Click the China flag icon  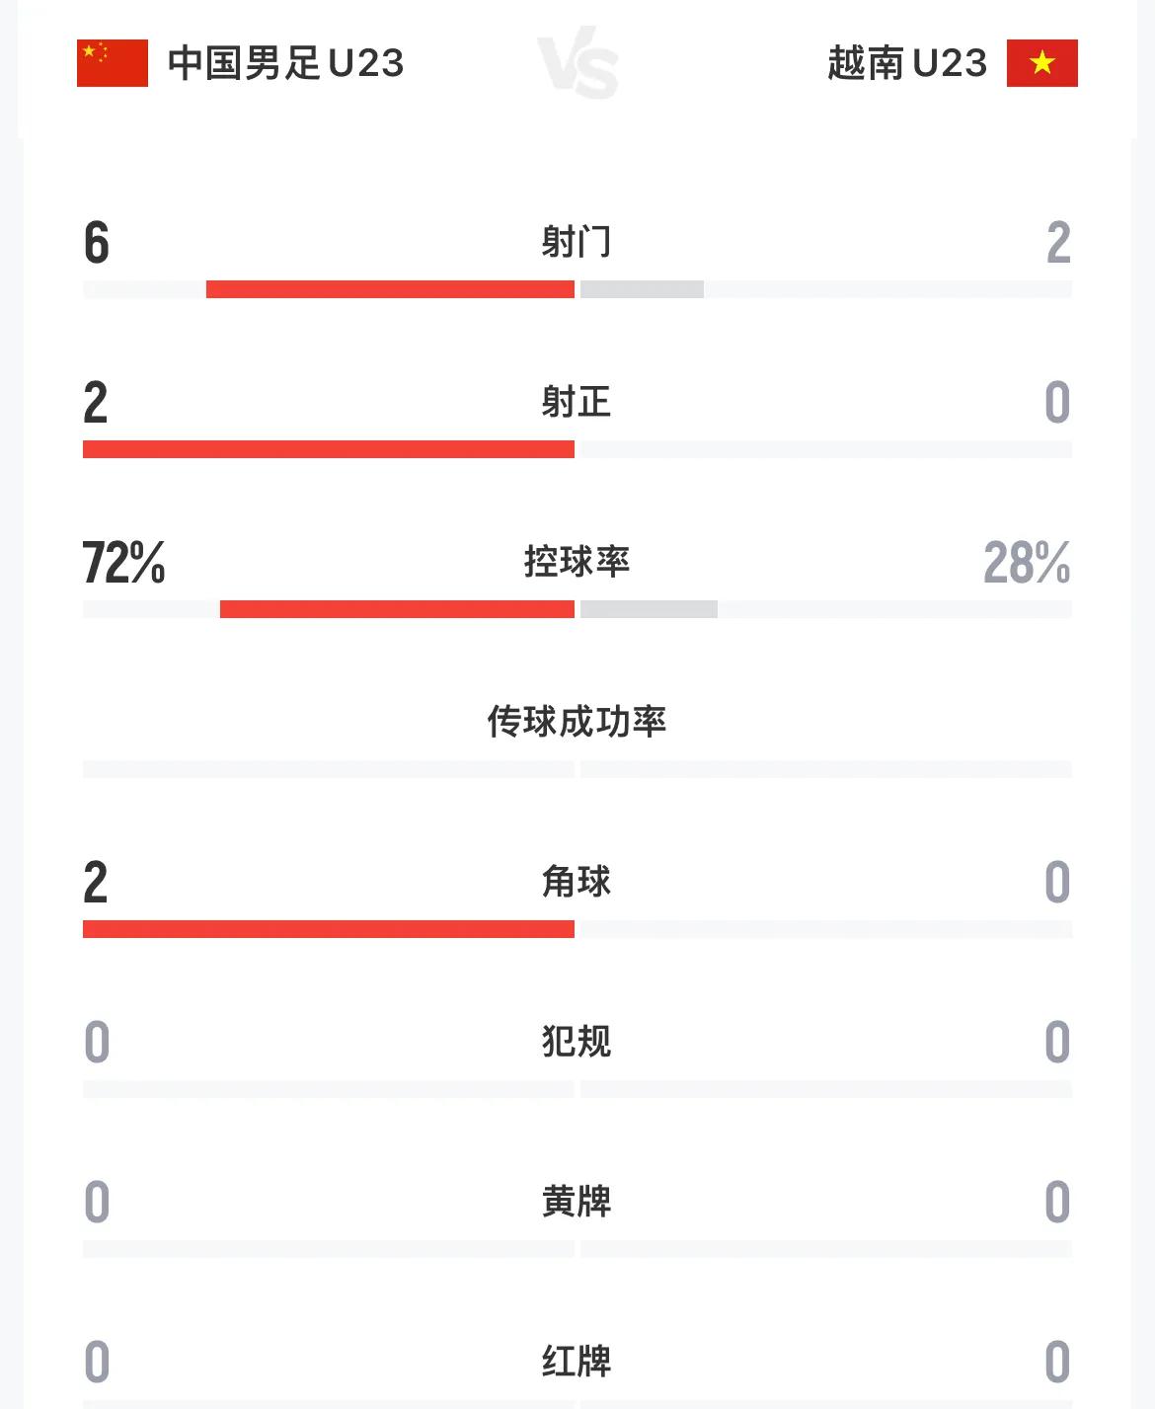click(113, 63)
